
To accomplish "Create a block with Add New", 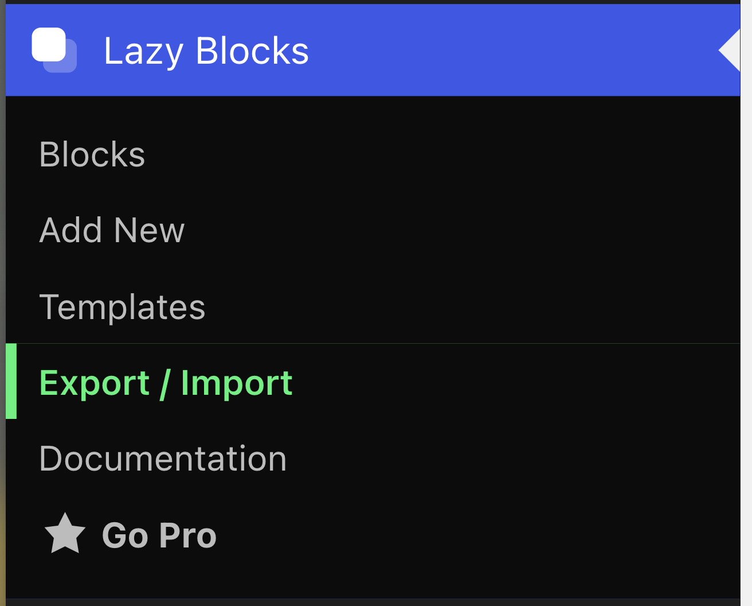I will 112,230.
